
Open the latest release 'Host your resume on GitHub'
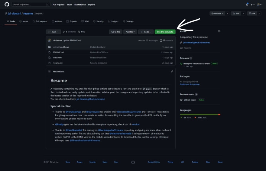coord(196,64)
